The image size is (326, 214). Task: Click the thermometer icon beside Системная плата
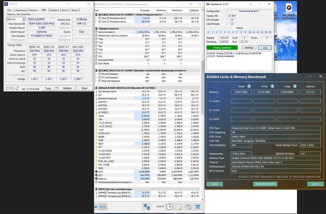click(96, 91)
